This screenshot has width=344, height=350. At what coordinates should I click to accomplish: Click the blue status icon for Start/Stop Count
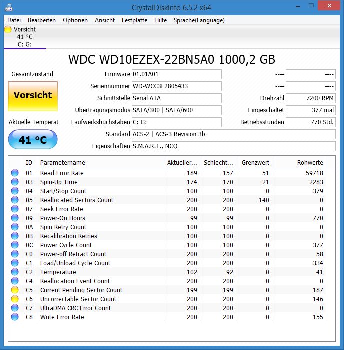click(15, 191)
